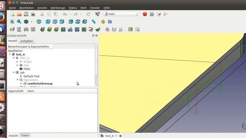Open the Fenster menu
This screenshot has width=246, height=138.
coord(95,8)
